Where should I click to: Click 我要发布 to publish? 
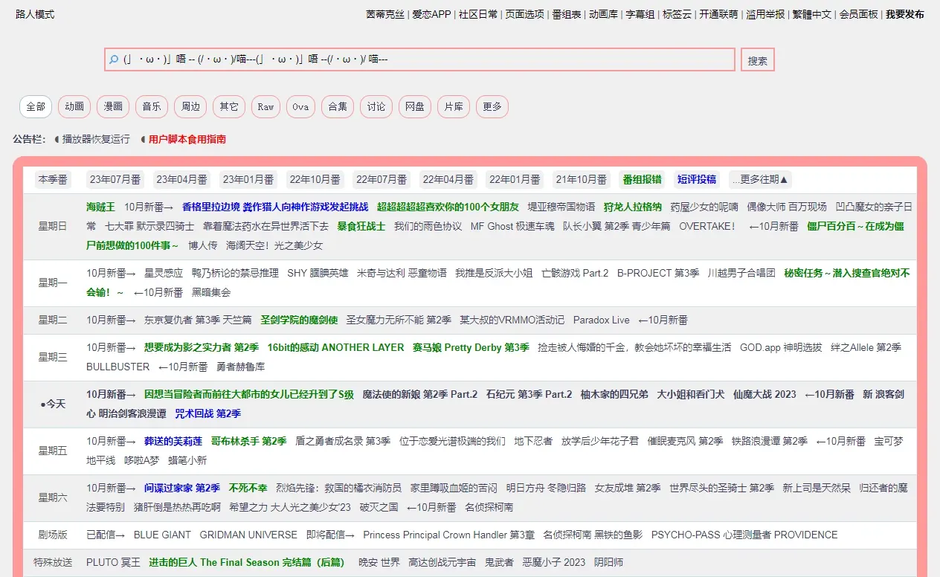tap(904, 14)
